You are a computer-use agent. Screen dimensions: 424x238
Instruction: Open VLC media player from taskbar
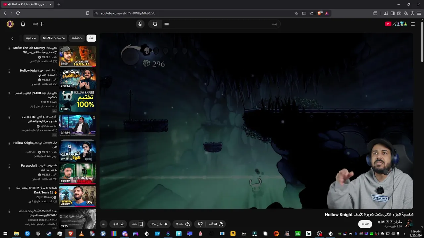coord(81,234)
